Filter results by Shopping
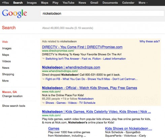 [8, 74]
